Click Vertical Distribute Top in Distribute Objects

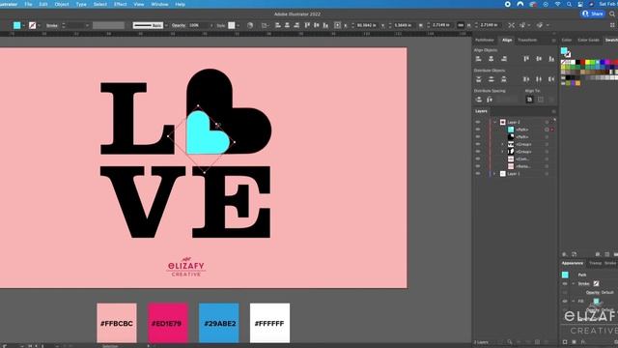tap(479, 79)
